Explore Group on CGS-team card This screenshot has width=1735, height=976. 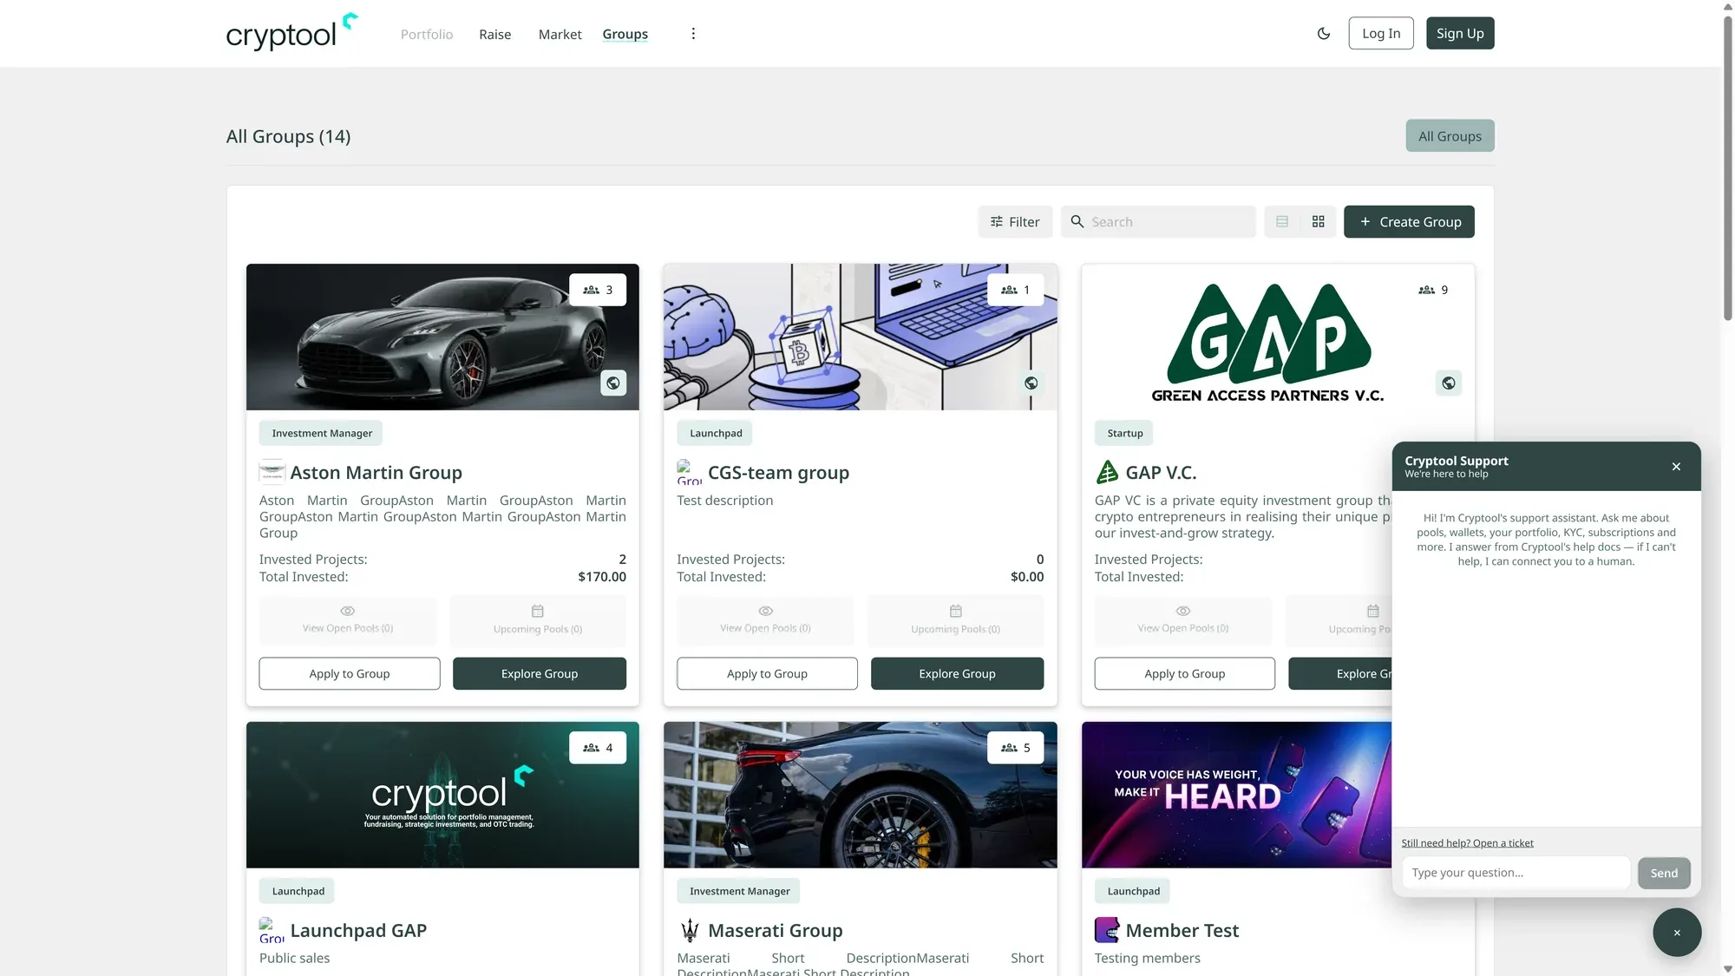coord(958,674)
